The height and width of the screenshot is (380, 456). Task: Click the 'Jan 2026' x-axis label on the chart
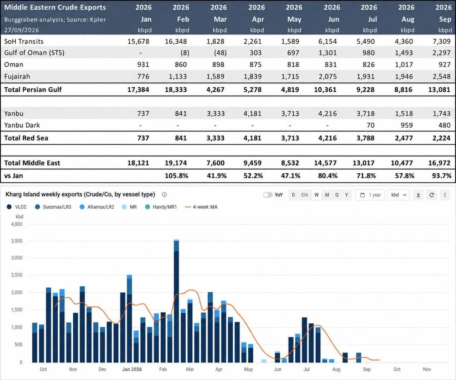[x=132, y=369]
